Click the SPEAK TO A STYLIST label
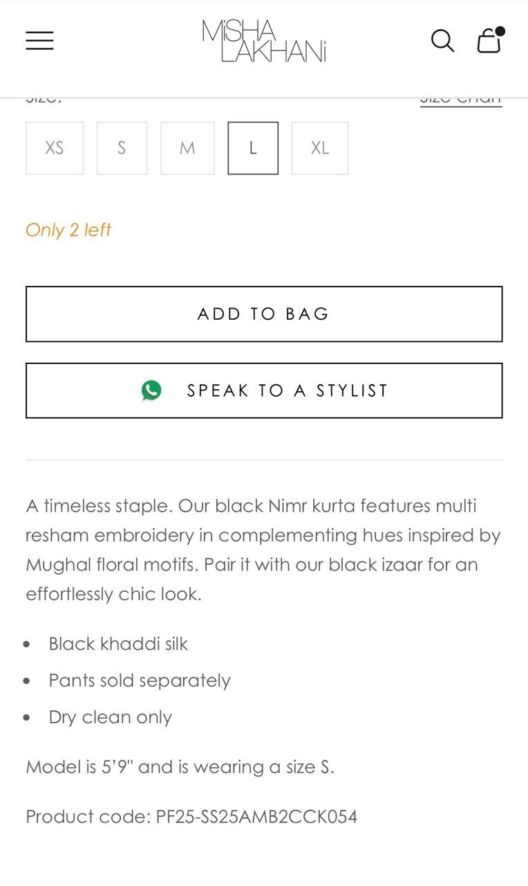Screen dimensions: 528x886 [x=287, y=390]
